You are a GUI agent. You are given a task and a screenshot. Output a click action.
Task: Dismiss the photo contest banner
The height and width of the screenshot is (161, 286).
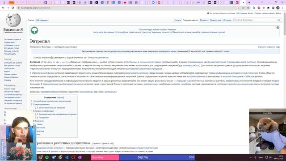(278, 28)
